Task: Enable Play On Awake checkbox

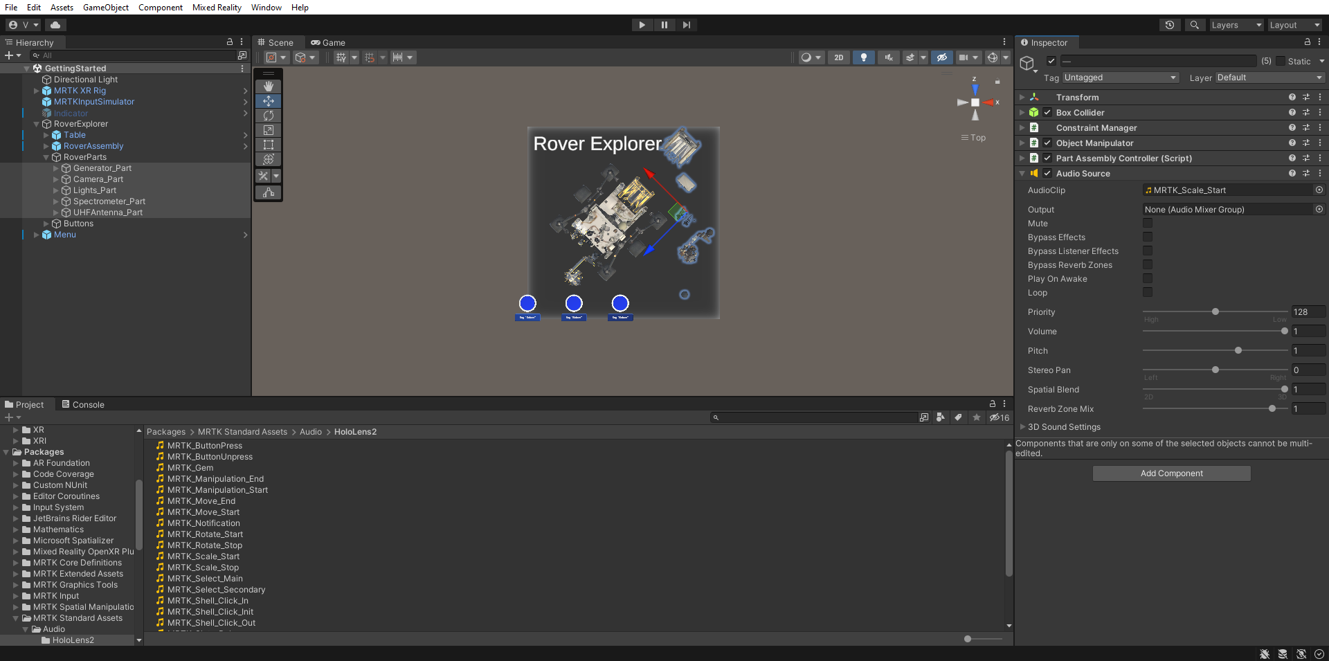Action: click(1148, 278)
